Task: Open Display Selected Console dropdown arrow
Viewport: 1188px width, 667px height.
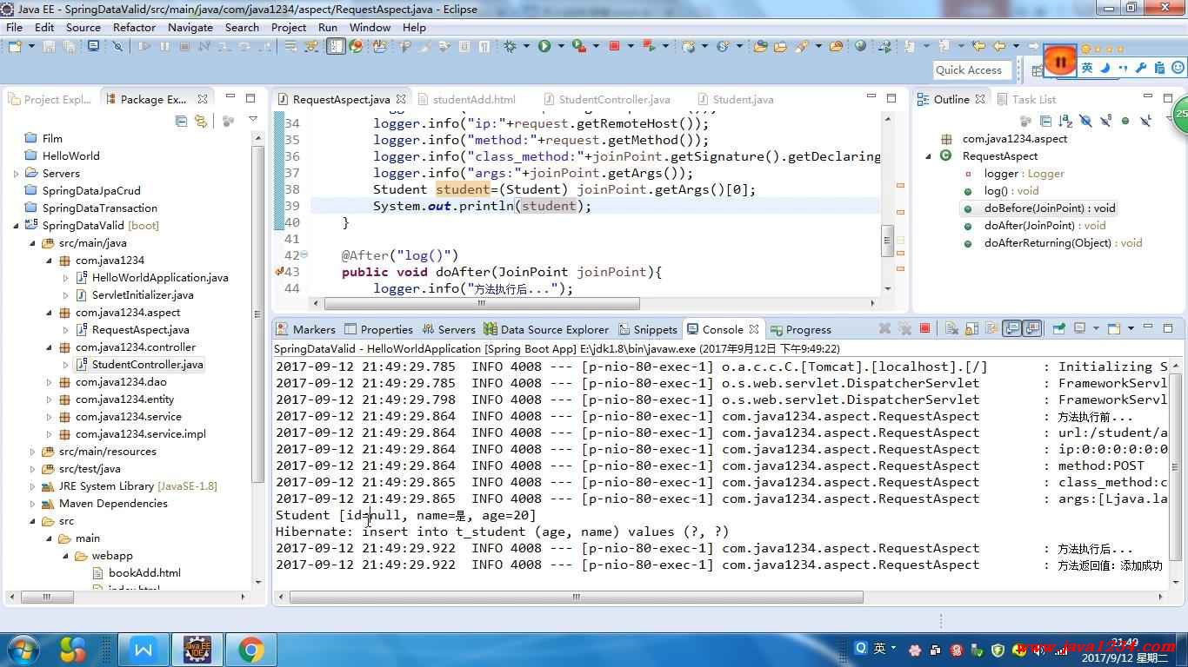Action: pyautogui.click(x=1096, y=328)
